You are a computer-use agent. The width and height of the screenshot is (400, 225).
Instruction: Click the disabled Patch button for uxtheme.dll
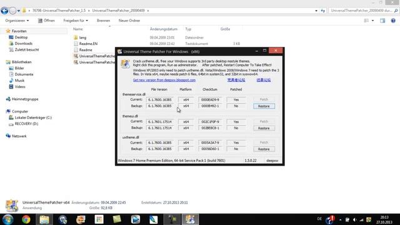click(x=264, y=142)
